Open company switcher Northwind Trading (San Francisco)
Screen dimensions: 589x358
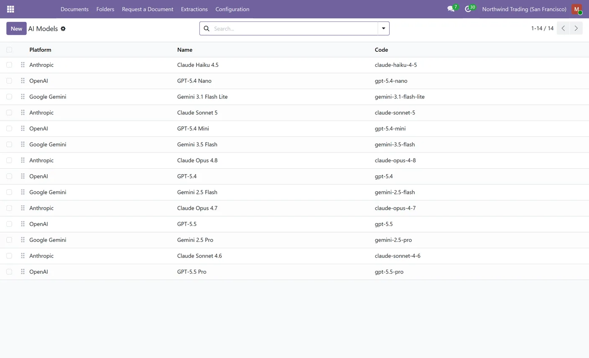524,9
